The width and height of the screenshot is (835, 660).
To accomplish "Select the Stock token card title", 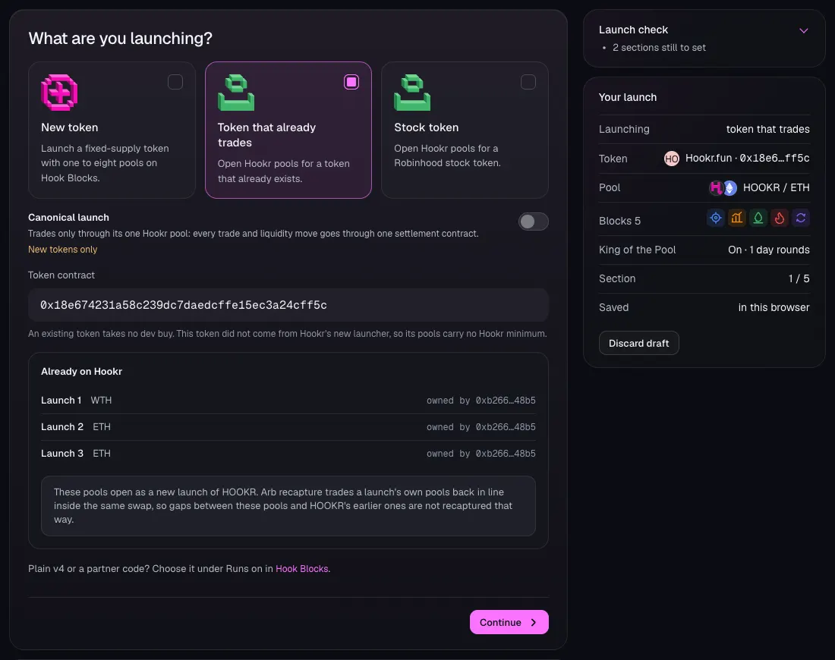I will pyautogui.click(x=427, y=127).
